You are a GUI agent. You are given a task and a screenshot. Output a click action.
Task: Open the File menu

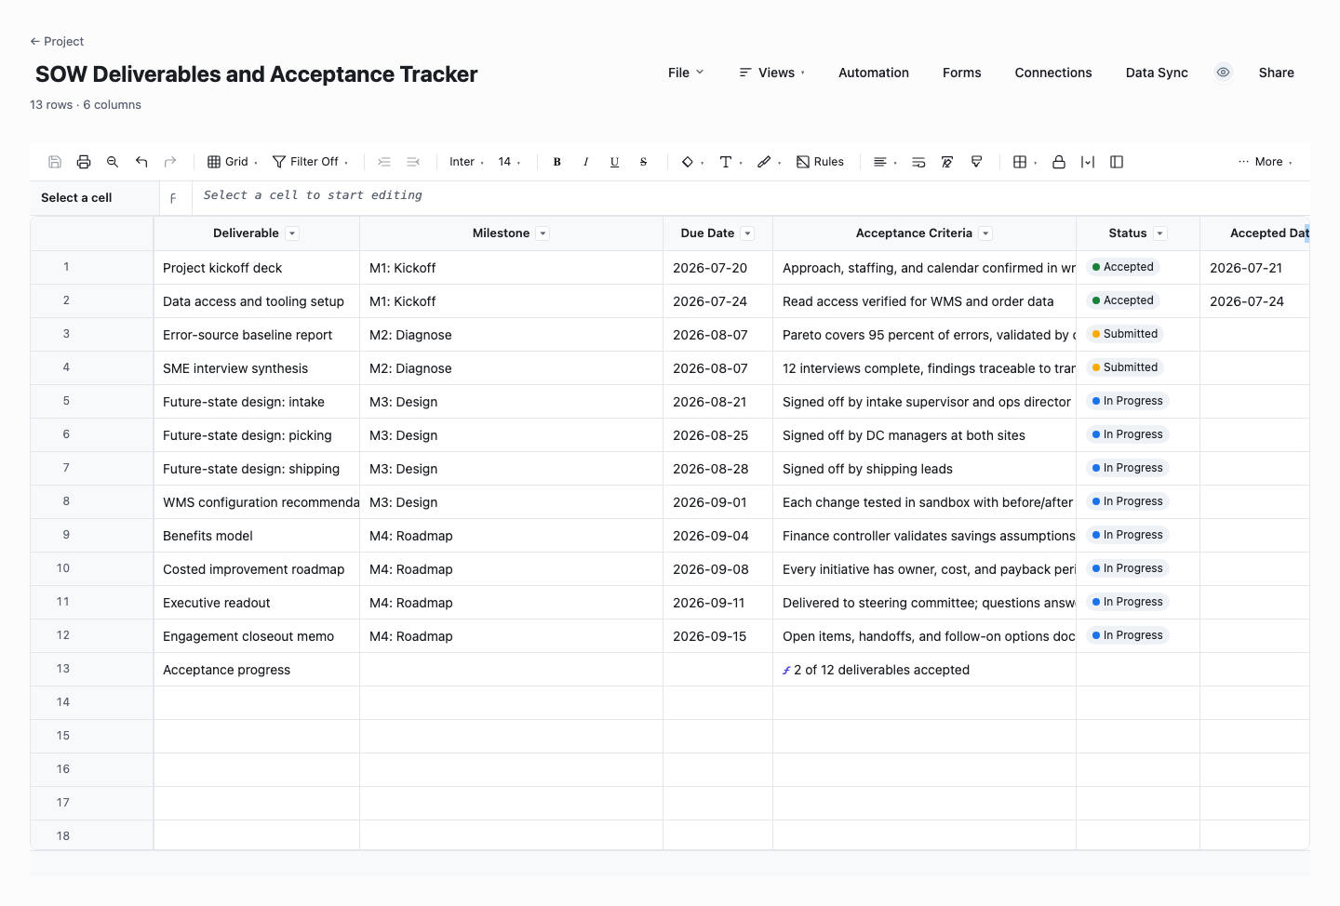point(686,73)
